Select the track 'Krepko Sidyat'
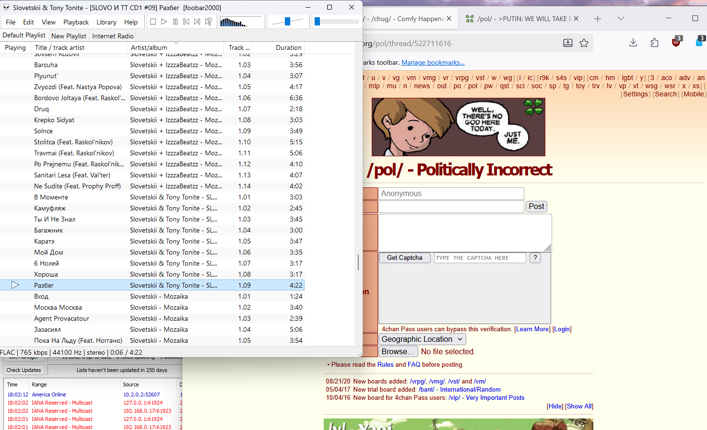The image size is (707, 430). (x=152, y=120)
